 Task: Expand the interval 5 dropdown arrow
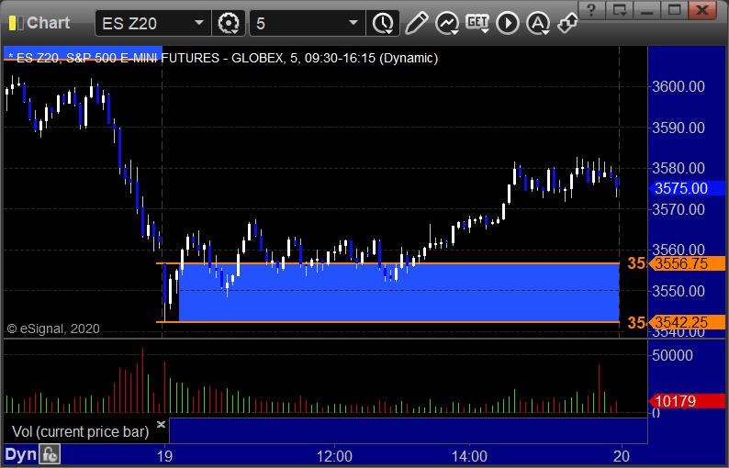coord(353,23)
